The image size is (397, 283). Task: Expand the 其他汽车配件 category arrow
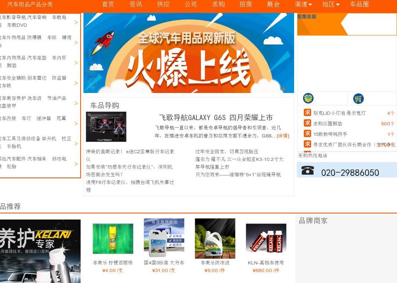click(x=76, y=164)
